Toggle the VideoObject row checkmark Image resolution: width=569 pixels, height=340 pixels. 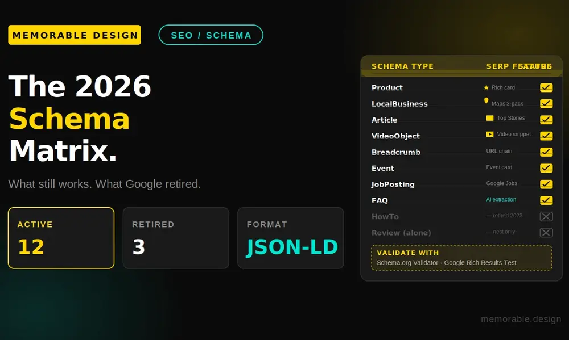coord(546,136)
